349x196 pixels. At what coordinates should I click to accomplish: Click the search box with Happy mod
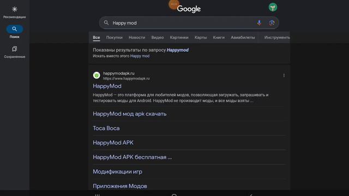(189, 23)
